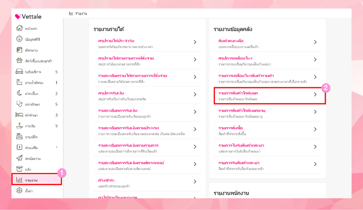Open the รายการสินค้าใกล้หมดอายุ report link
363x210 pixels.
tap(242, 111)
